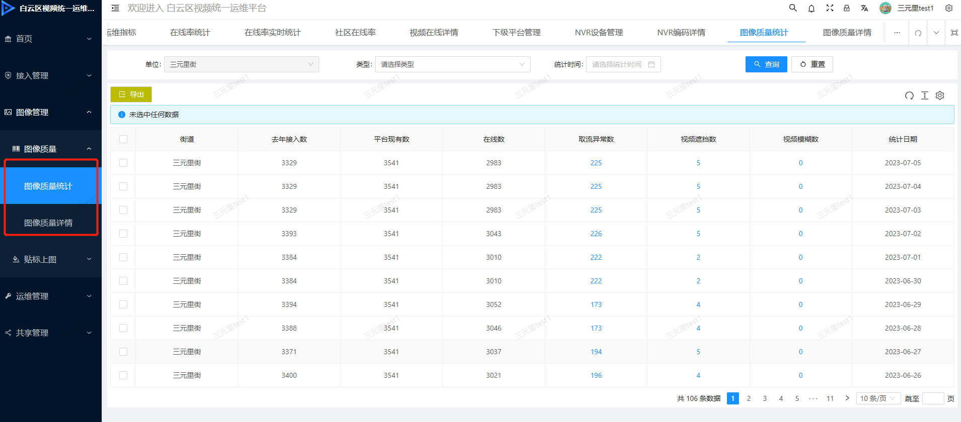Open the 类型 type dropdown
961x422 pixels.
pos(453,64)
